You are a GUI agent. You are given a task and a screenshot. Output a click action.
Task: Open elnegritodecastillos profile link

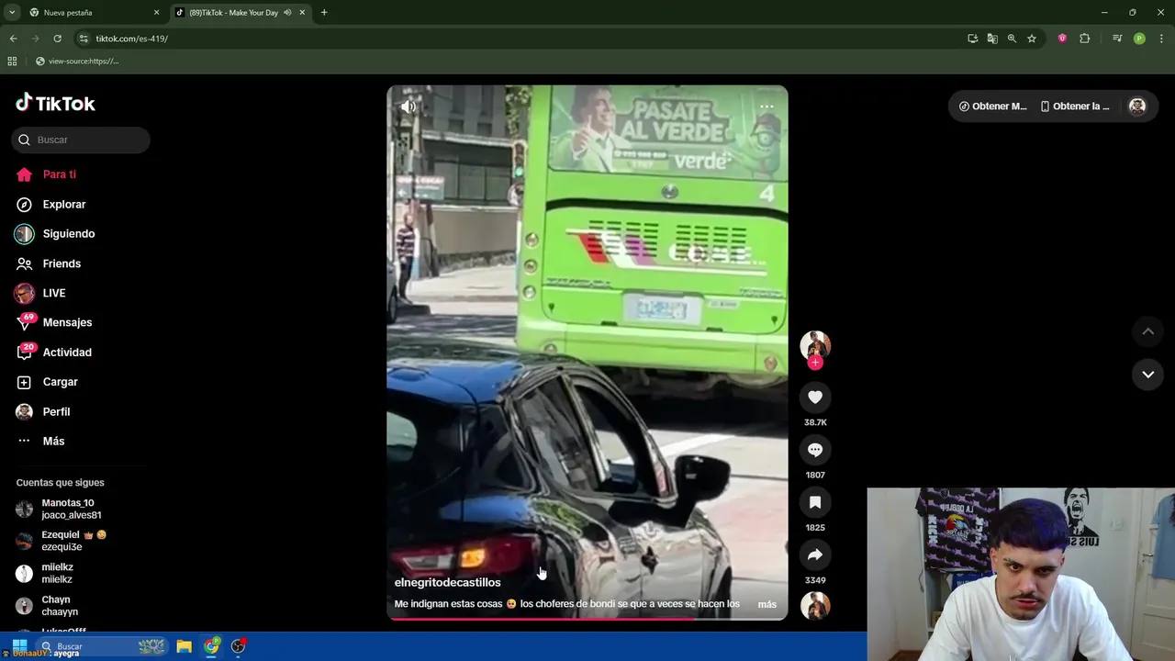pyautogui.click(x=447, y=582)
